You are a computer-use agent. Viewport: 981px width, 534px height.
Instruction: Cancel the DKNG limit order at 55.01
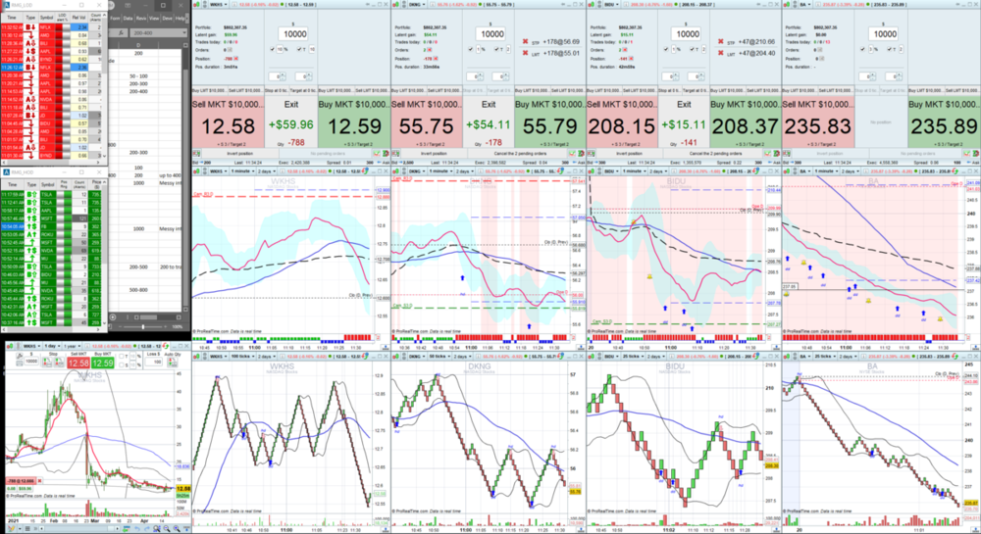pyautogui.click(x=527, y=53)
